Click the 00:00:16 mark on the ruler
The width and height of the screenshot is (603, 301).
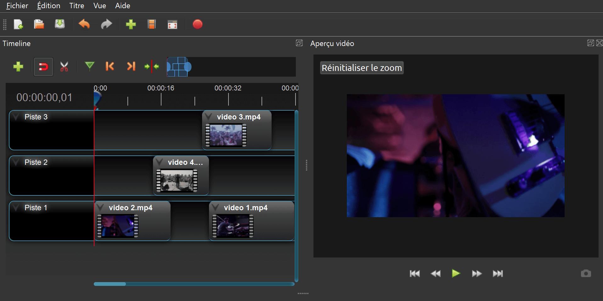pos(161,88)
